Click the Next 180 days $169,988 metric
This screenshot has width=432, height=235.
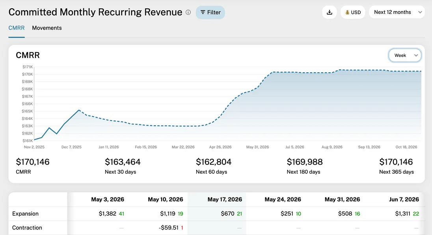pyautogui.click(x=305, y=162)
